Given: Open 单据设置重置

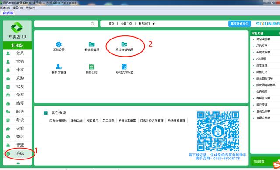Looking at the screenshot, I should click(x=127, y=120).
